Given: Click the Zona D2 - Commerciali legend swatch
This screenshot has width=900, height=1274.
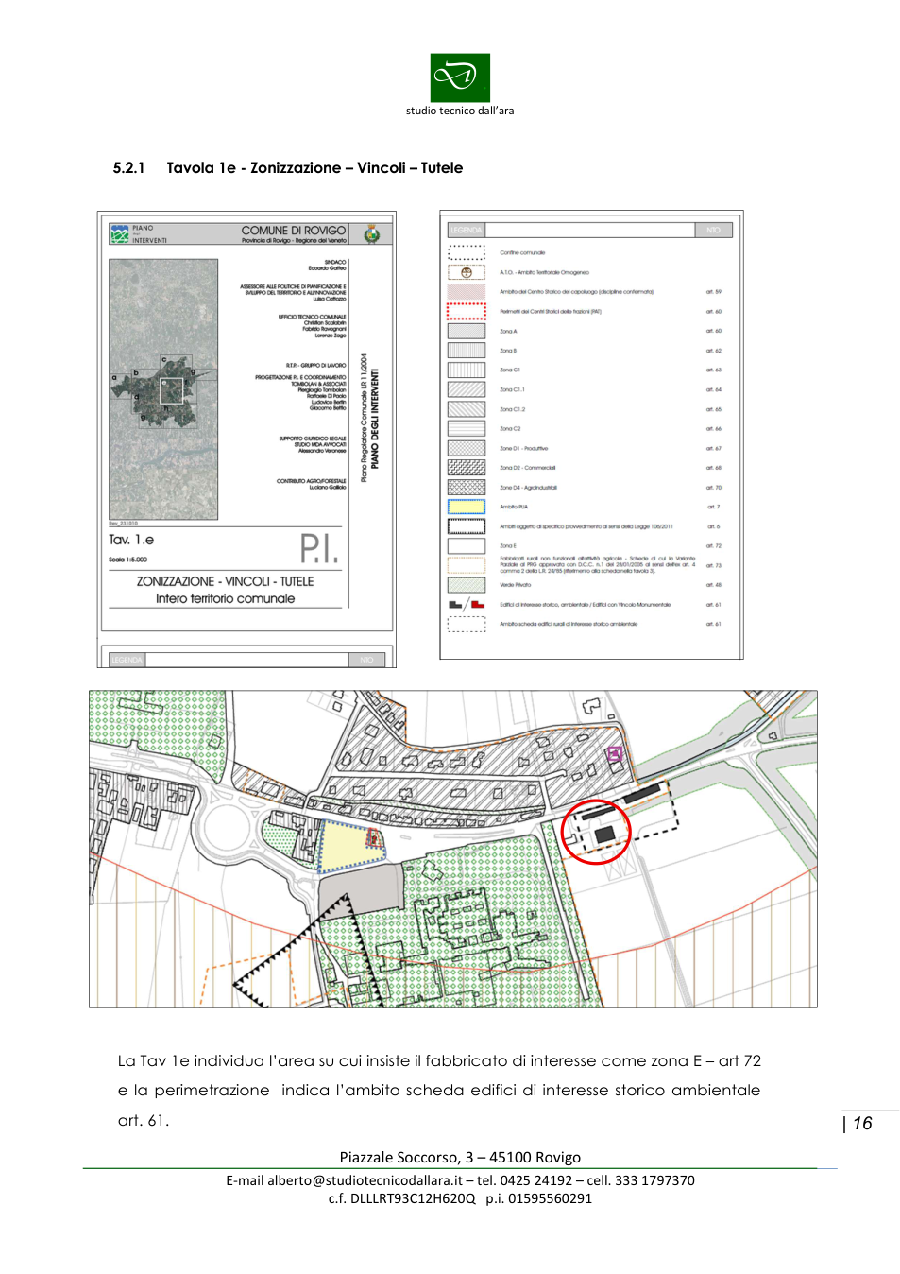Looking at the screenshot, I should (466, 467).
